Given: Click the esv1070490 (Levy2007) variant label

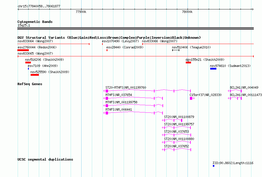Looking at the screenshot, I should (120, 41).
